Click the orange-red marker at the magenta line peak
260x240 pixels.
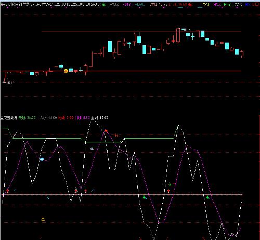click(x=107, y=131)
